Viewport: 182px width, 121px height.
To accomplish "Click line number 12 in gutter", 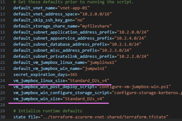I will [x=2, y=8].
